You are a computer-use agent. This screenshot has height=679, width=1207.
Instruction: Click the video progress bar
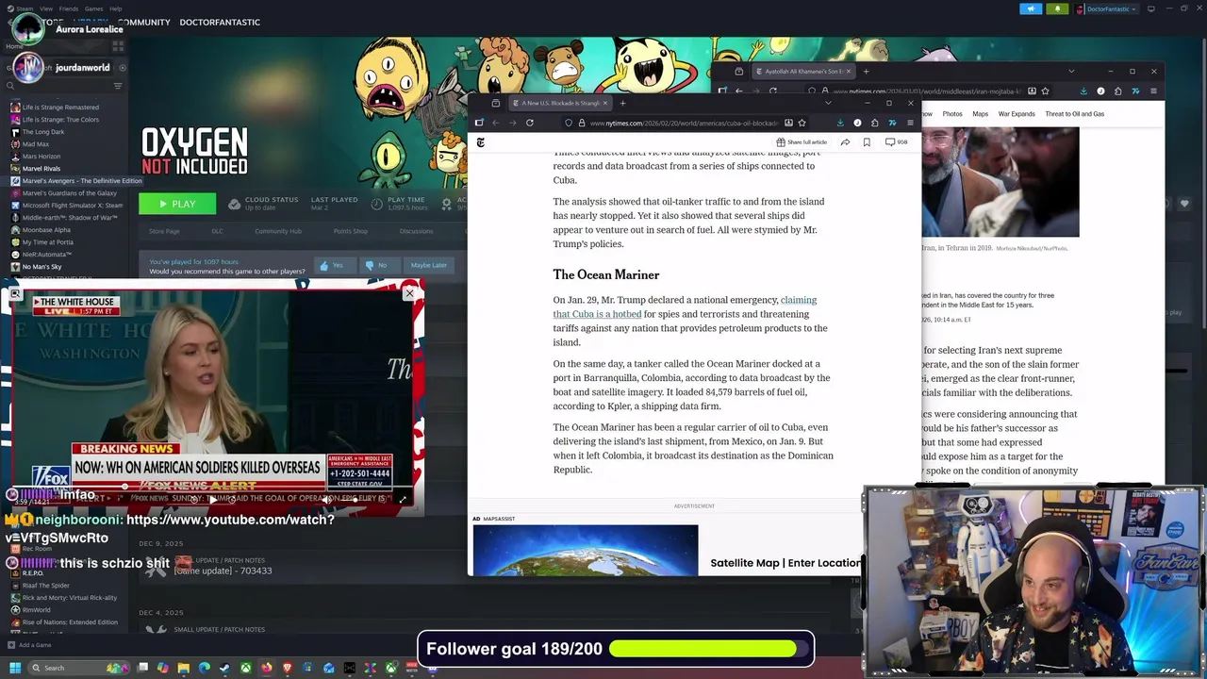213,488
